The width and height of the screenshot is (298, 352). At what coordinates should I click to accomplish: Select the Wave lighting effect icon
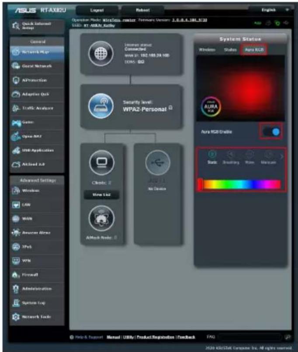(249, 155)
